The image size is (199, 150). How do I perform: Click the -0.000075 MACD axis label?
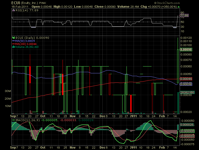pos(187,144)
